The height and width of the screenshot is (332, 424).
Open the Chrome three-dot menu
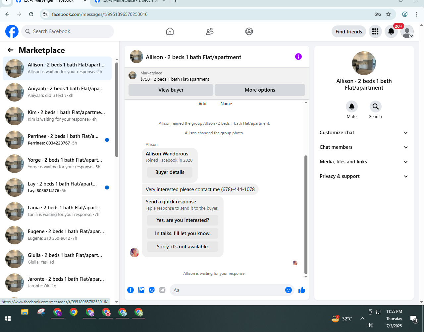click(417, 14)
